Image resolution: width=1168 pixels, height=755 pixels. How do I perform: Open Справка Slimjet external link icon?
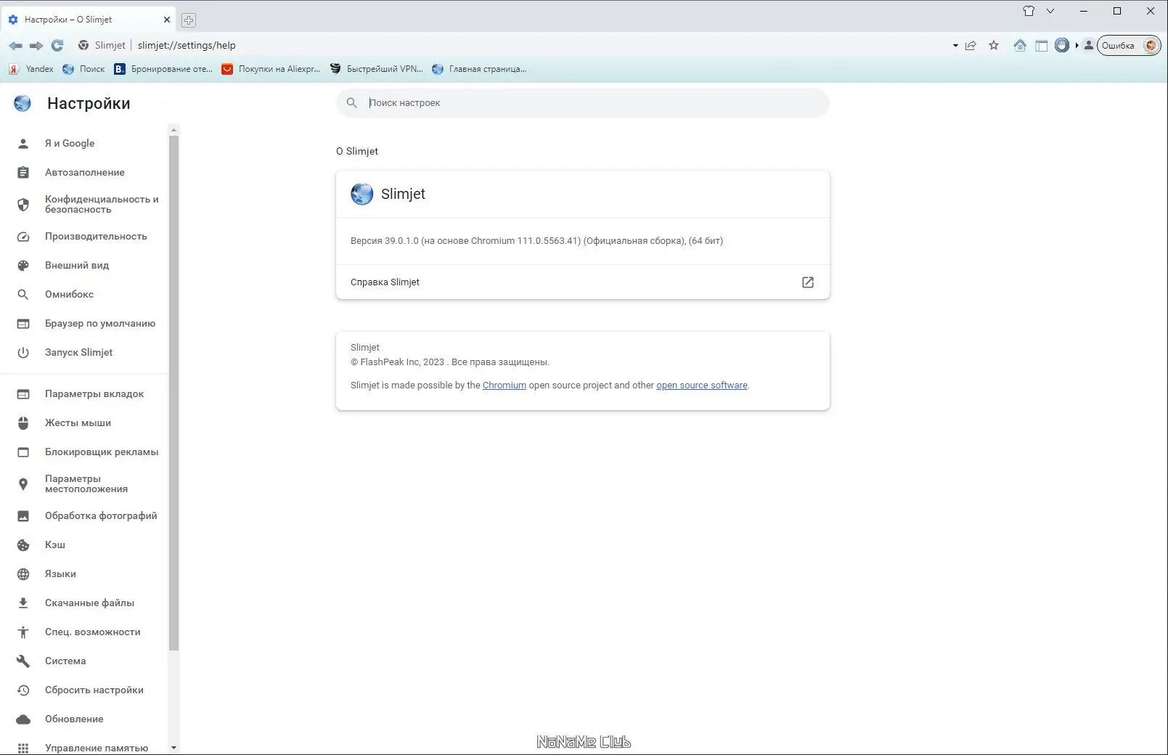tap(808, 282)
